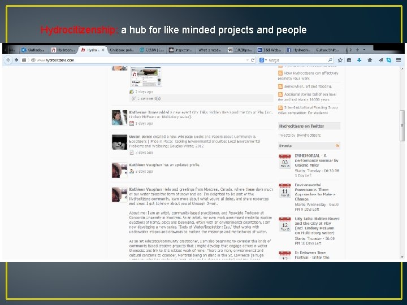Open the URL history dropdown arrow

(x=247, y=60)
